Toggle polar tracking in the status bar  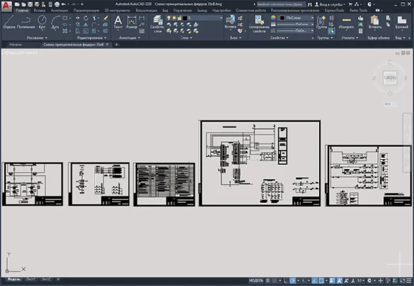(293, 281)
